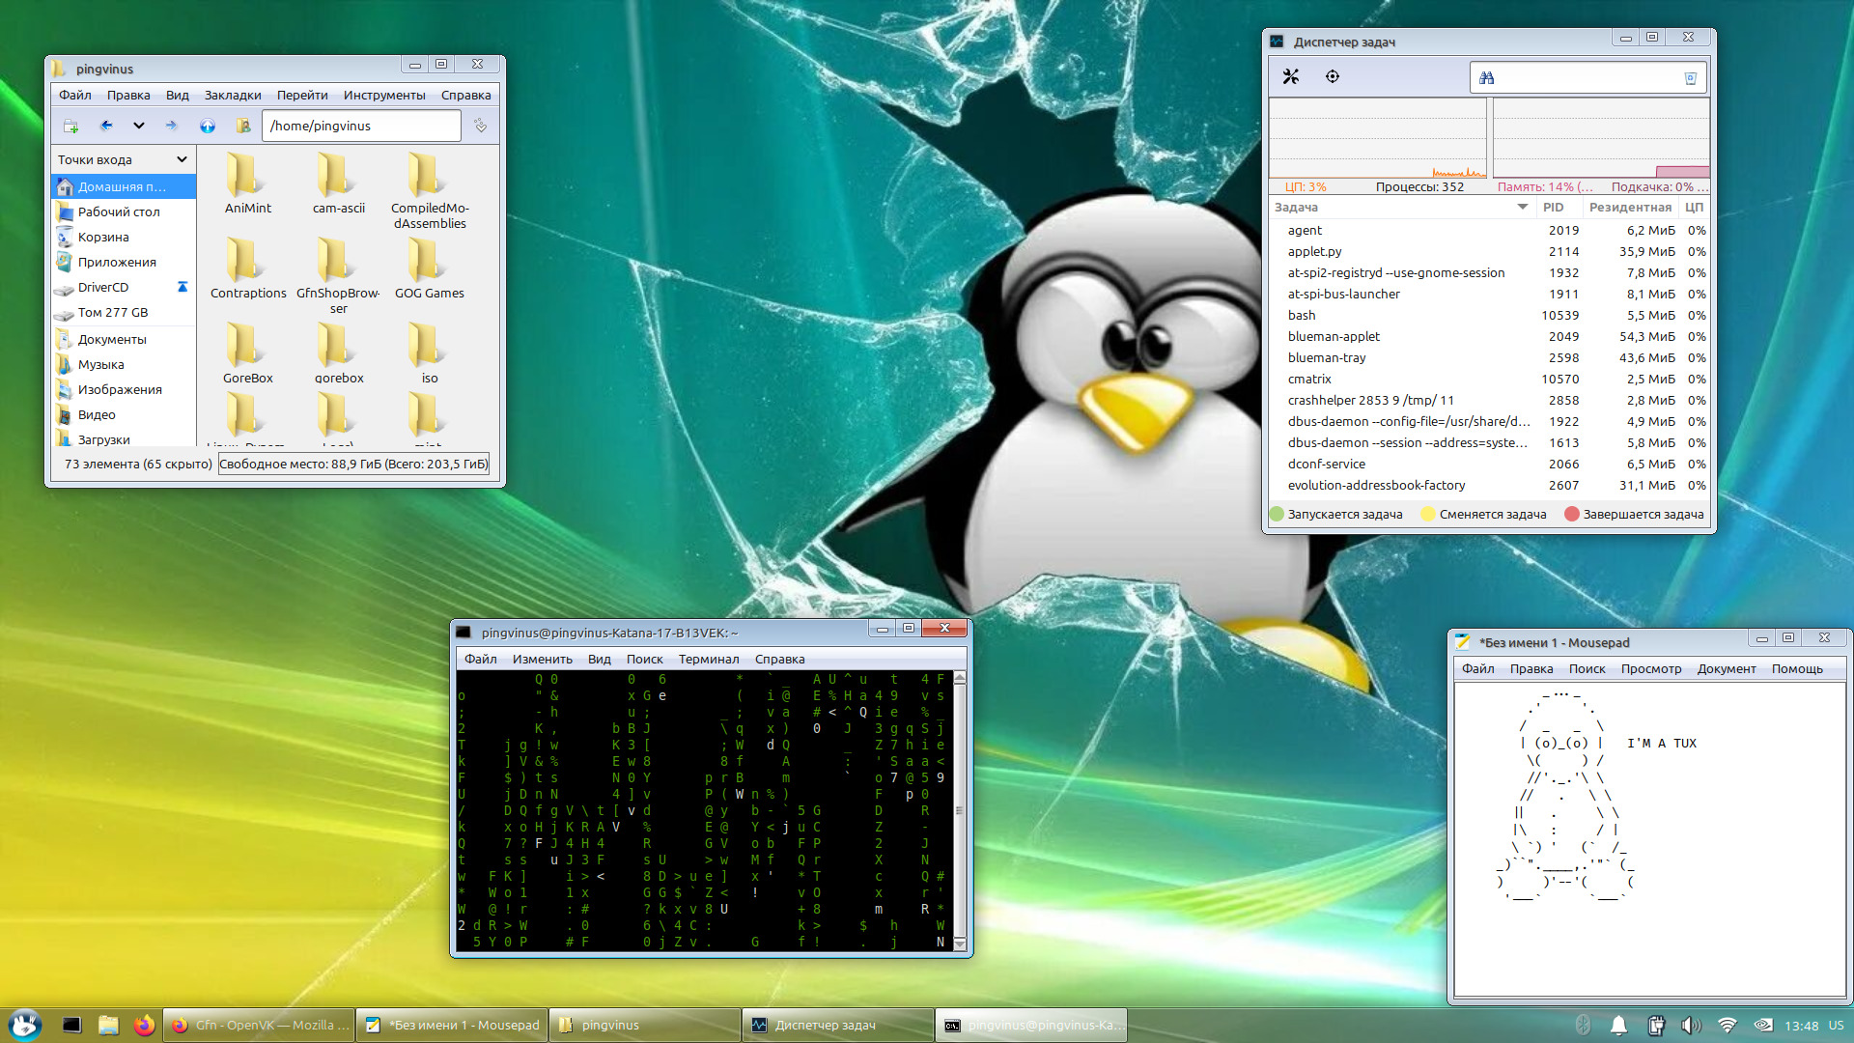1854x1043 pixels.
Task: Click the go icon beside the path field
Action: pos(480,126)
